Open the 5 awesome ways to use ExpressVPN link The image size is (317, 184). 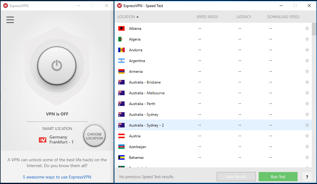tap(57, 177)
